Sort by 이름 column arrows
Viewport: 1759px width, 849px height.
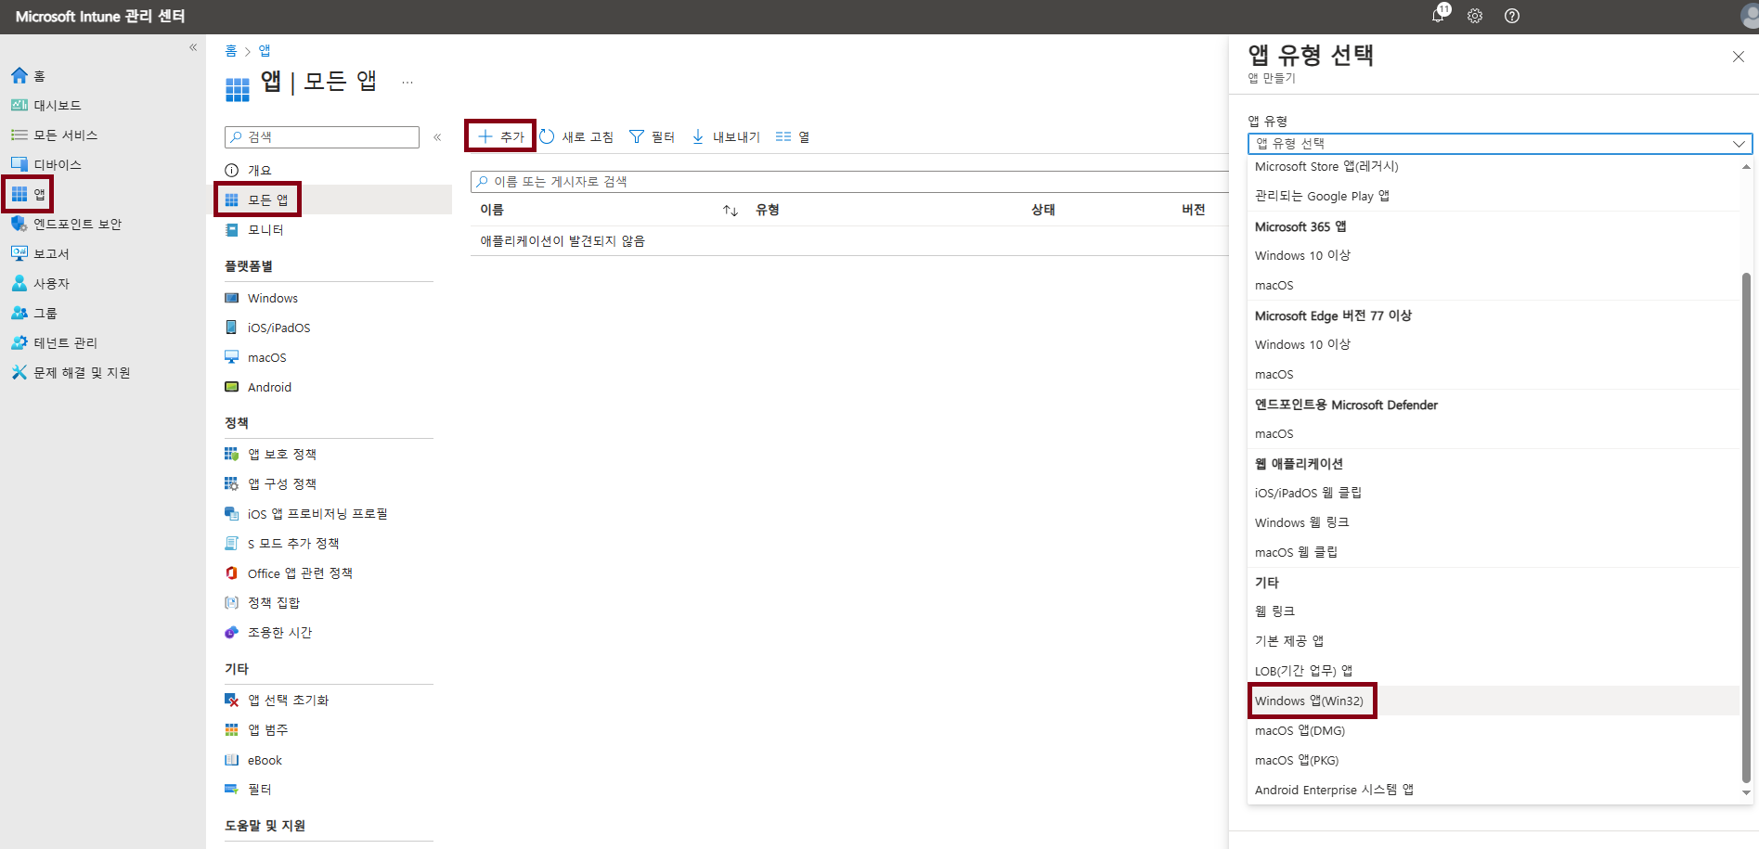coord(731,211)
